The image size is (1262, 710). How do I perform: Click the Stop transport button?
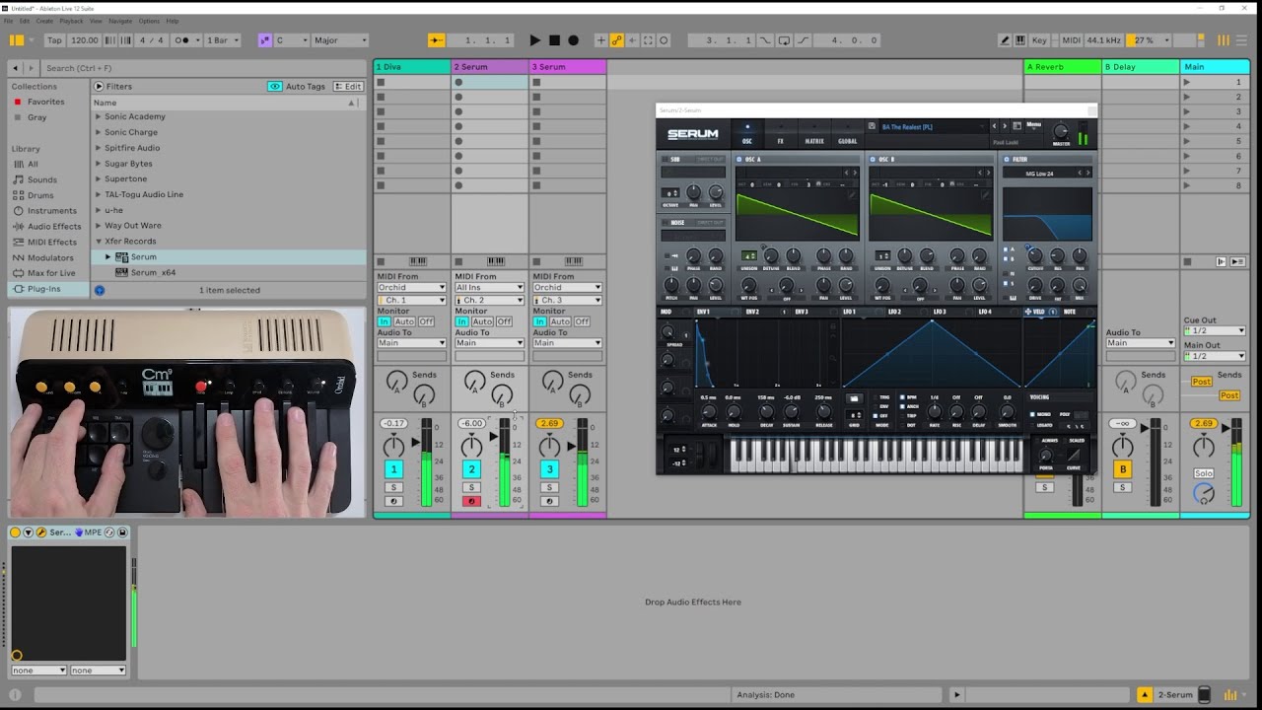[554, 40]
